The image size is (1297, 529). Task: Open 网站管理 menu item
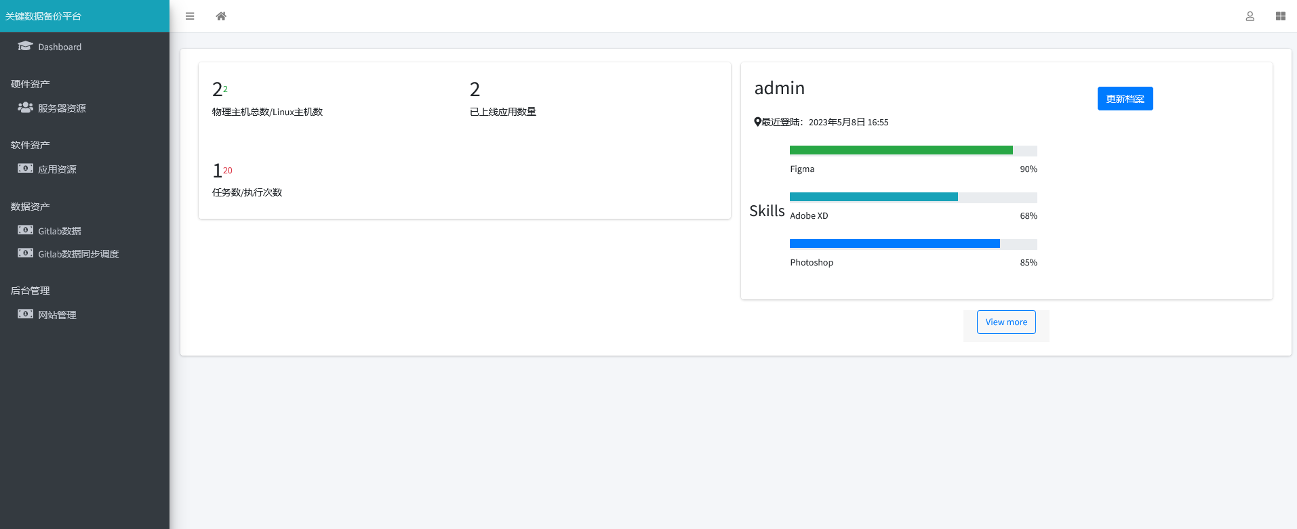85,315
